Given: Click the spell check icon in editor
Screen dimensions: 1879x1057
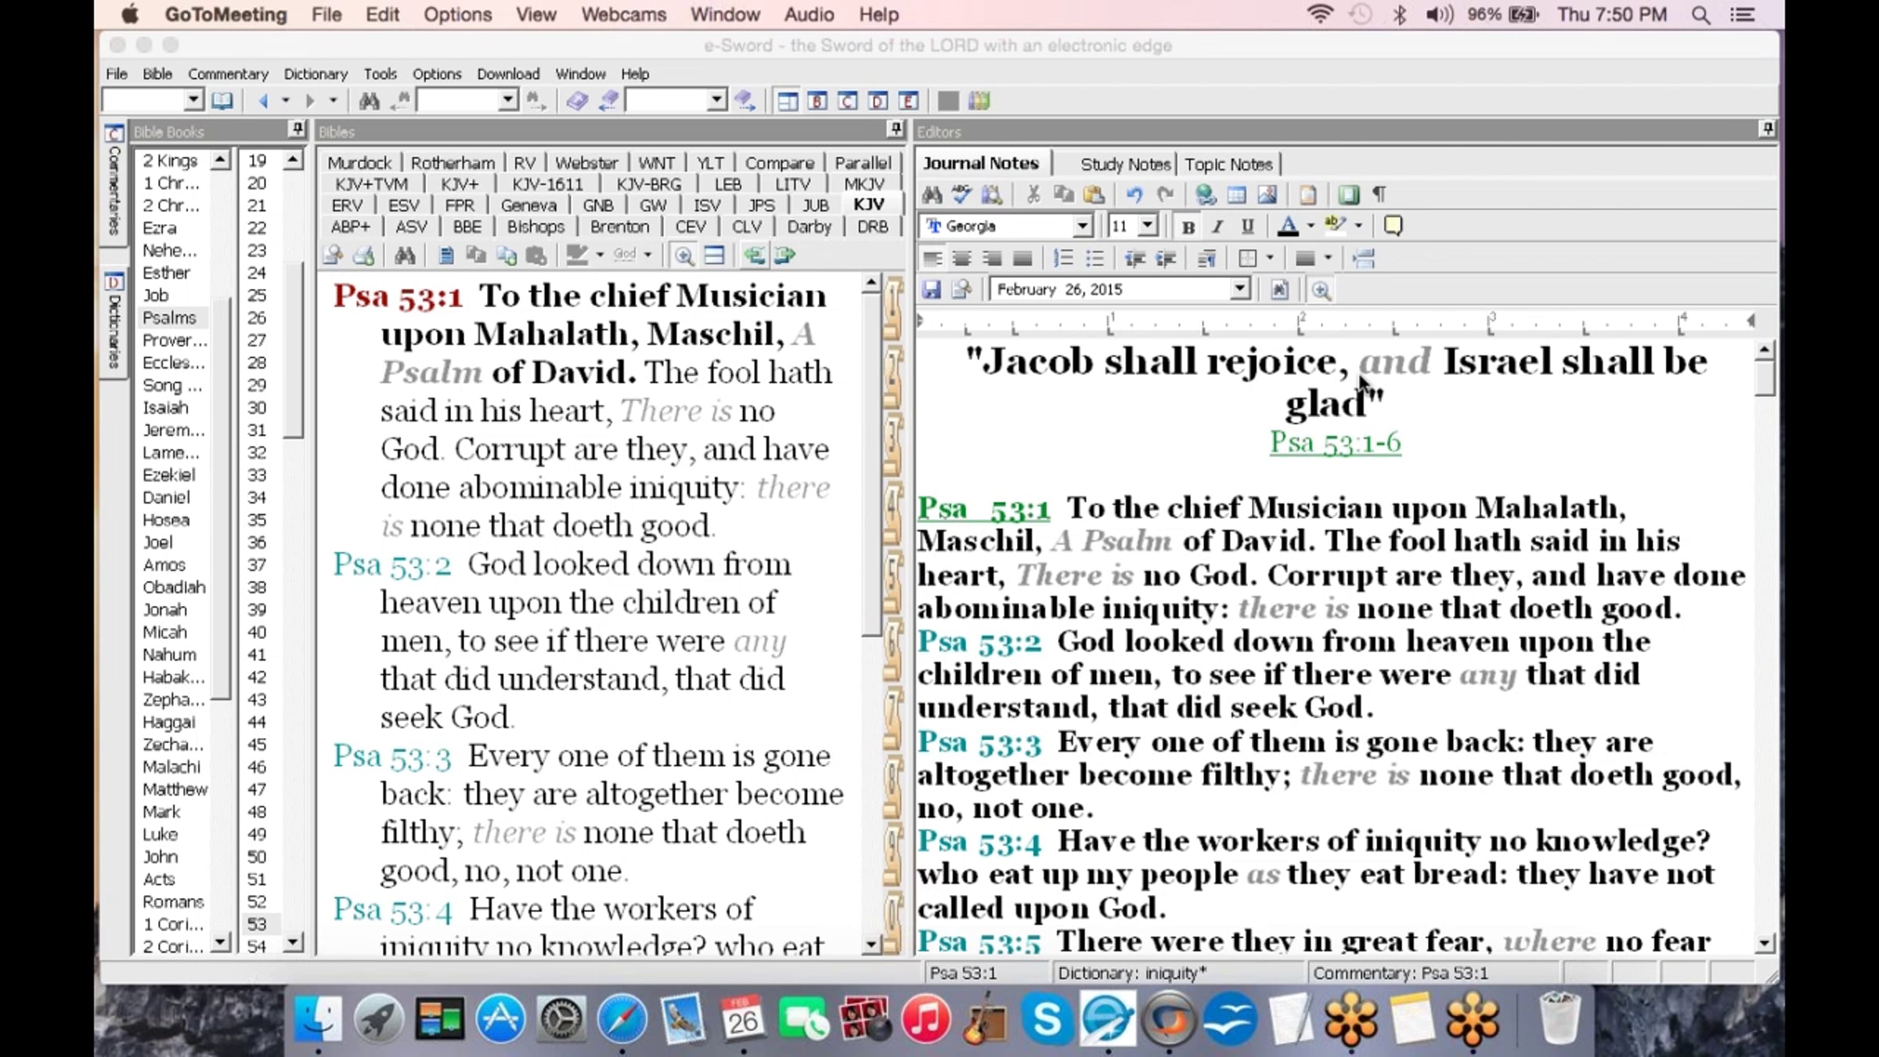Looking at the screenshot, I should coord(961,194).
